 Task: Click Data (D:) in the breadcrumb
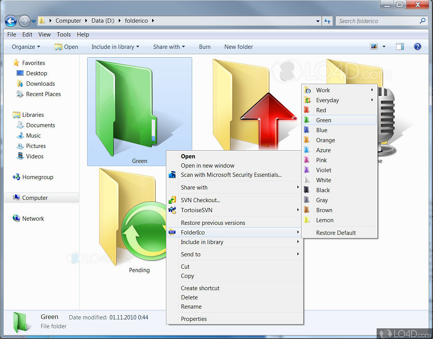point(103,21)
